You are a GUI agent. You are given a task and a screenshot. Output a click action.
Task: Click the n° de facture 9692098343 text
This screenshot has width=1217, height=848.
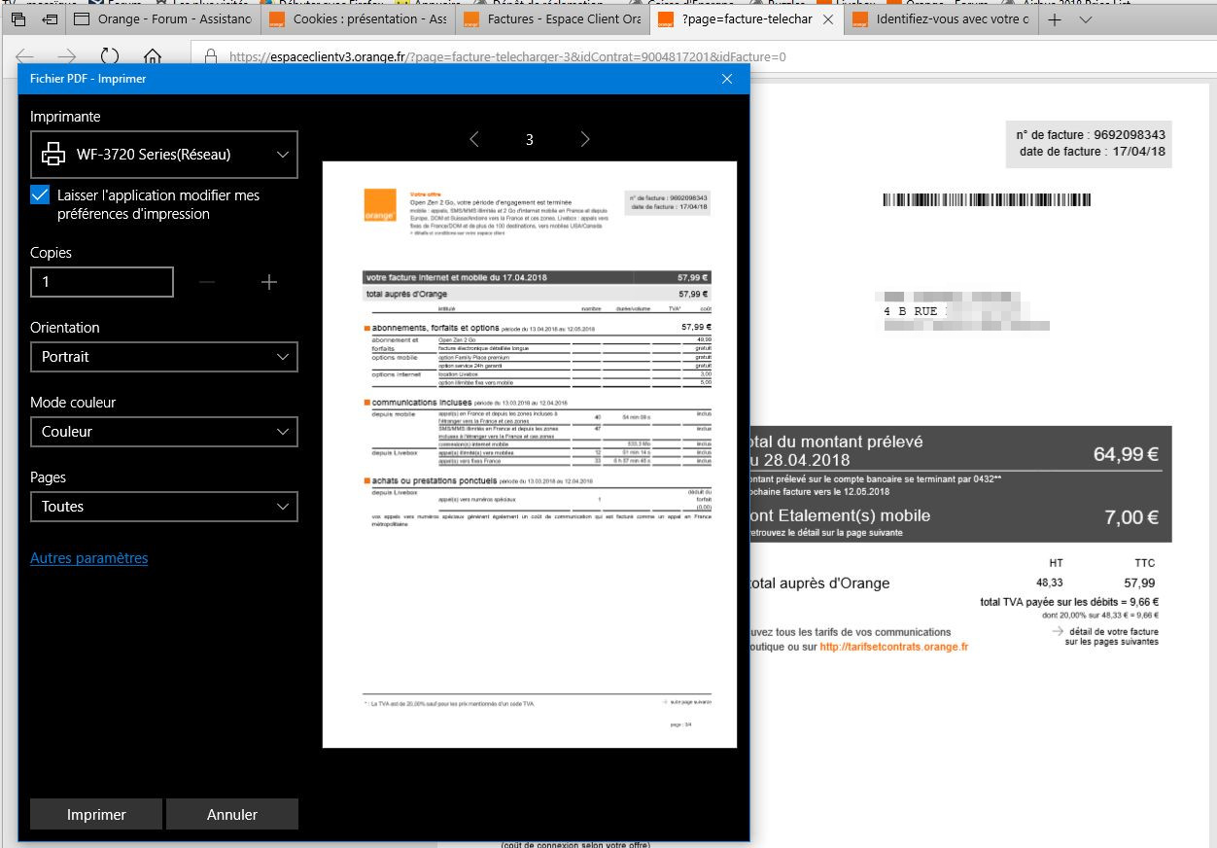[1091, 135]
